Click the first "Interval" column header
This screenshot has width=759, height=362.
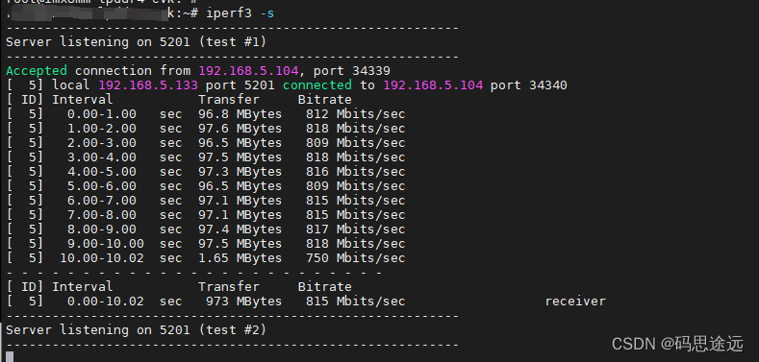point(83,100)
